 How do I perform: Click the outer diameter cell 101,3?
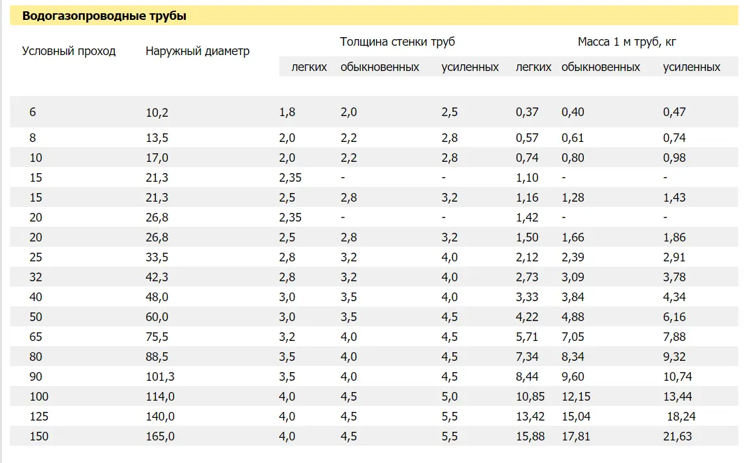coord(161,377)
